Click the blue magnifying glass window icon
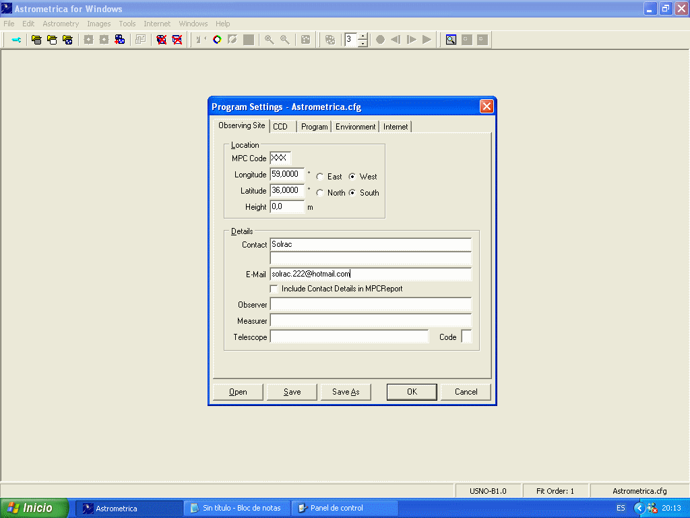Viewport: 690px width, 518px height. point(451,40)
